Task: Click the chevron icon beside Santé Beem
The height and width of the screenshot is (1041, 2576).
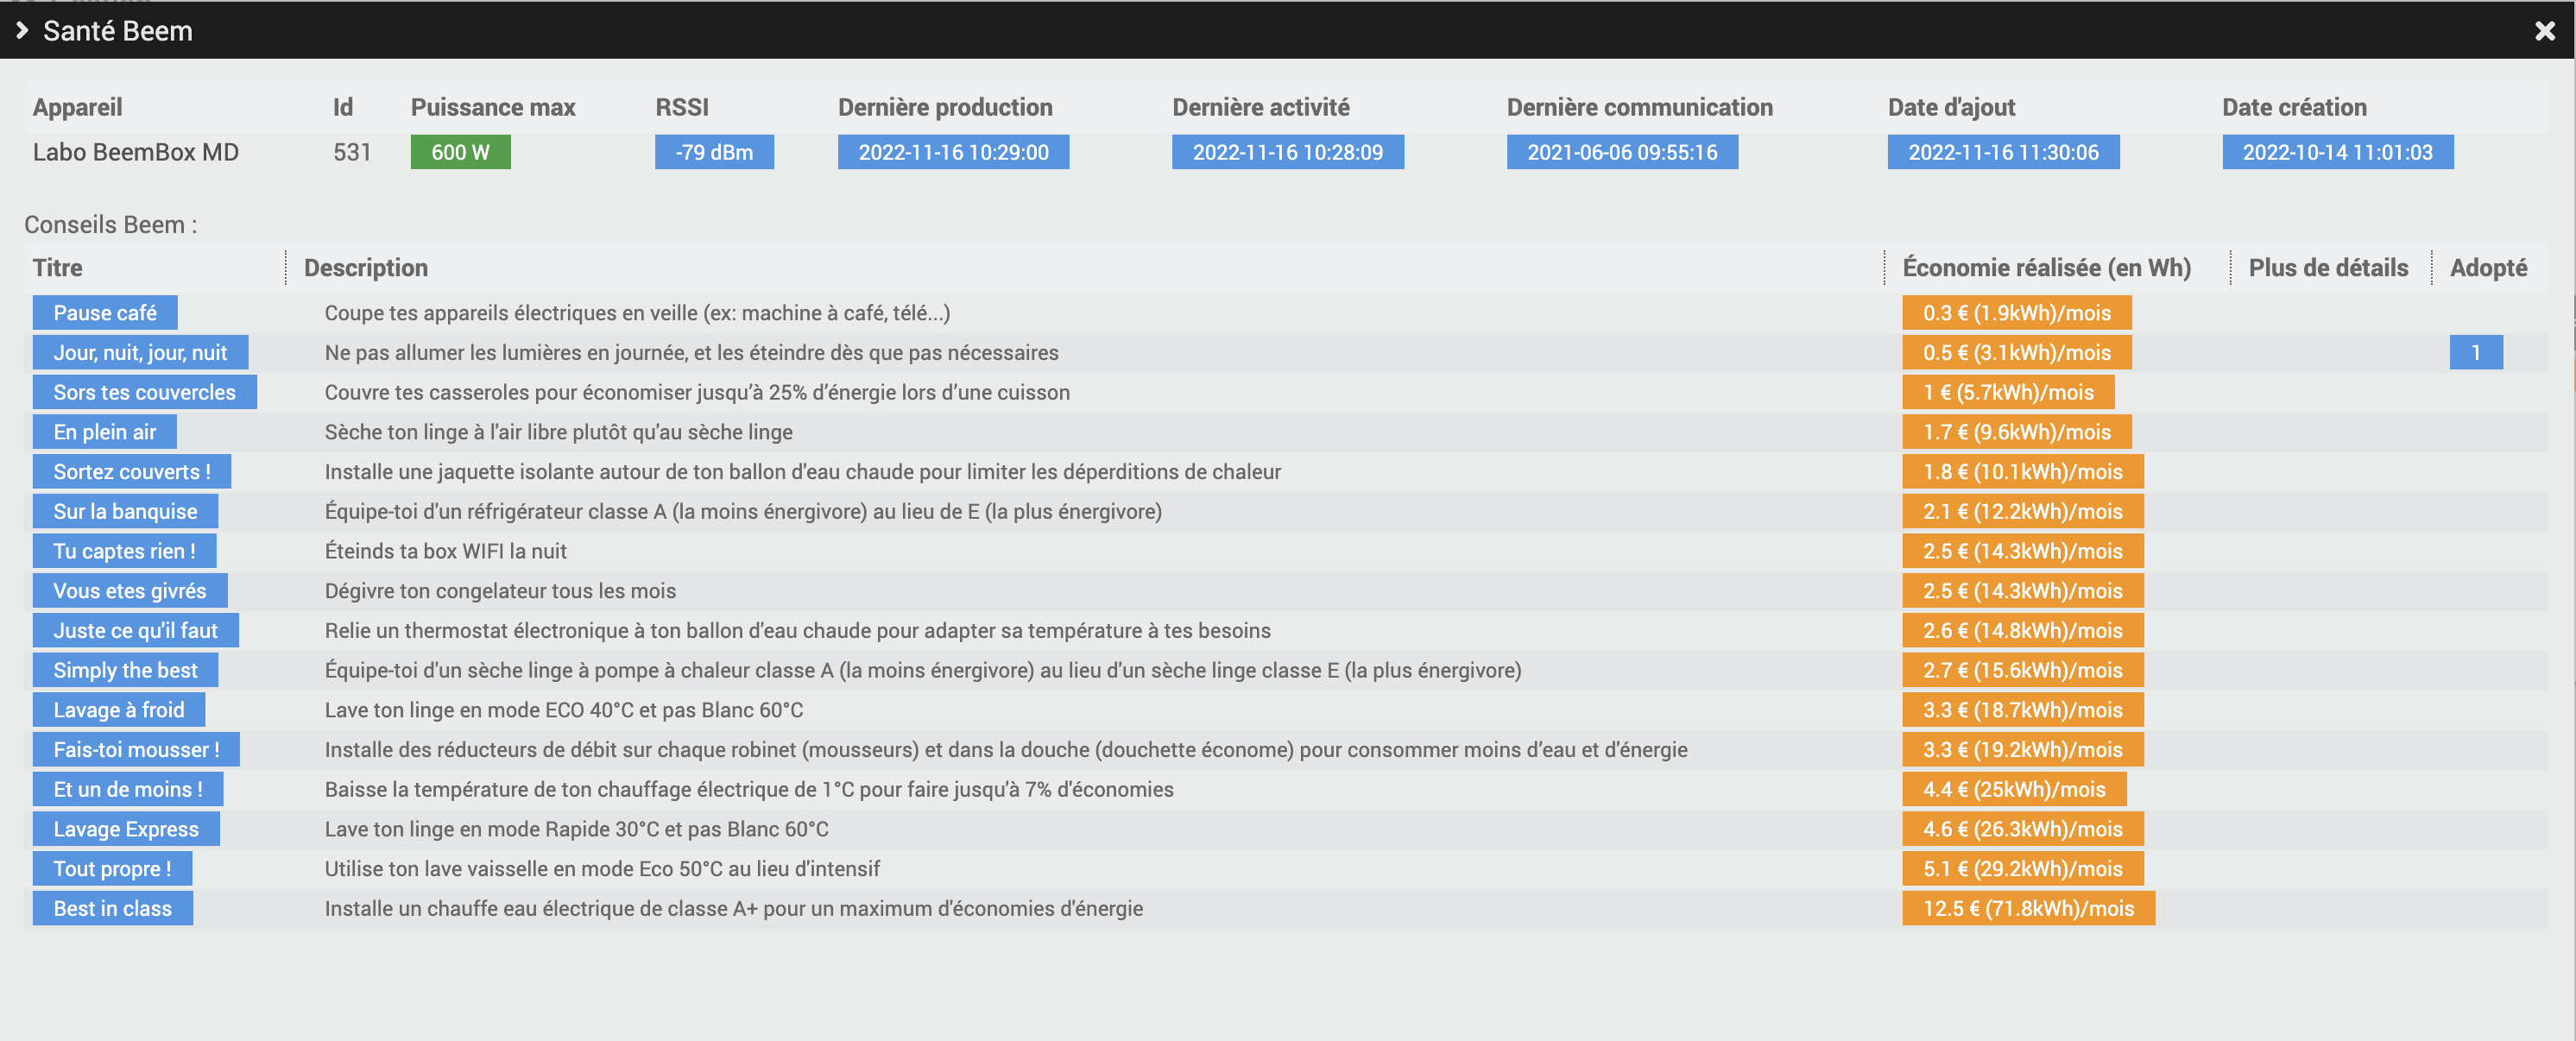Action: (22, 31)
